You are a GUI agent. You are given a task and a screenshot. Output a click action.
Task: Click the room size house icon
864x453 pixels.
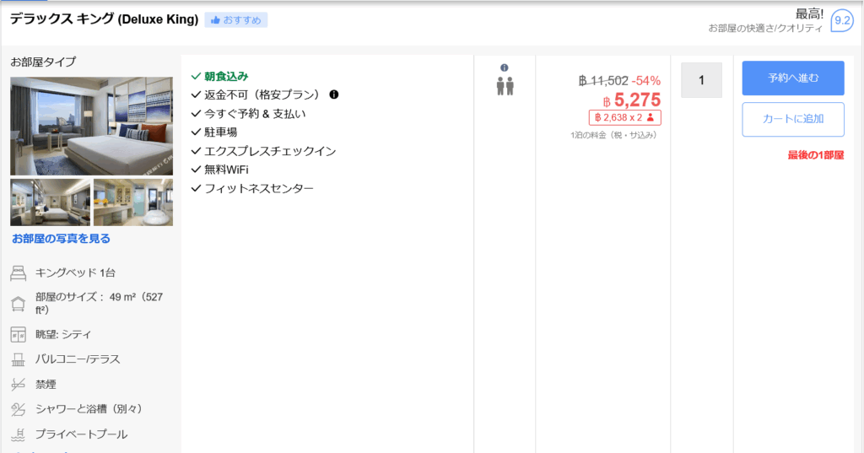(x=18, y=304)
